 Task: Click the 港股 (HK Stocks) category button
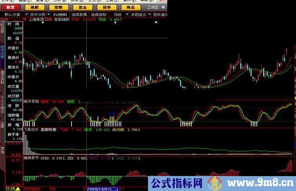pos(34,7)
